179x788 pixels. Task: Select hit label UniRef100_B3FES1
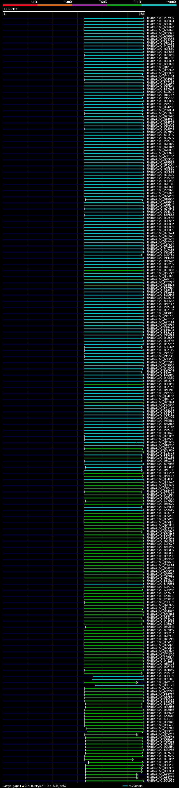(x=160, y=676)
